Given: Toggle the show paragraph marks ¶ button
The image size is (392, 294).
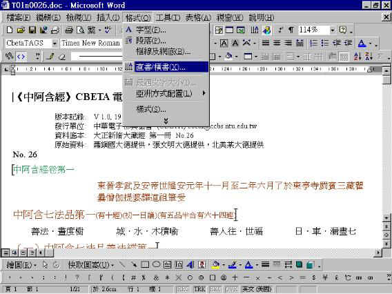Looking at the screenshot, I should pyautogui.click(x=291, y=30).
